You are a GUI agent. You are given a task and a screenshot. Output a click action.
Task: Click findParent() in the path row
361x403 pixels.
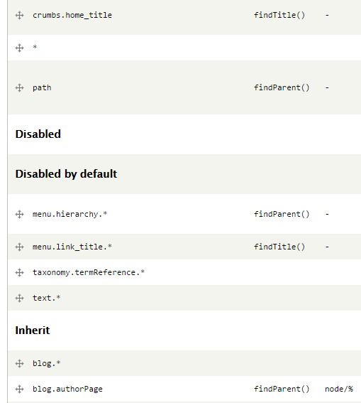pyautogui.click(x=282, y=87)
